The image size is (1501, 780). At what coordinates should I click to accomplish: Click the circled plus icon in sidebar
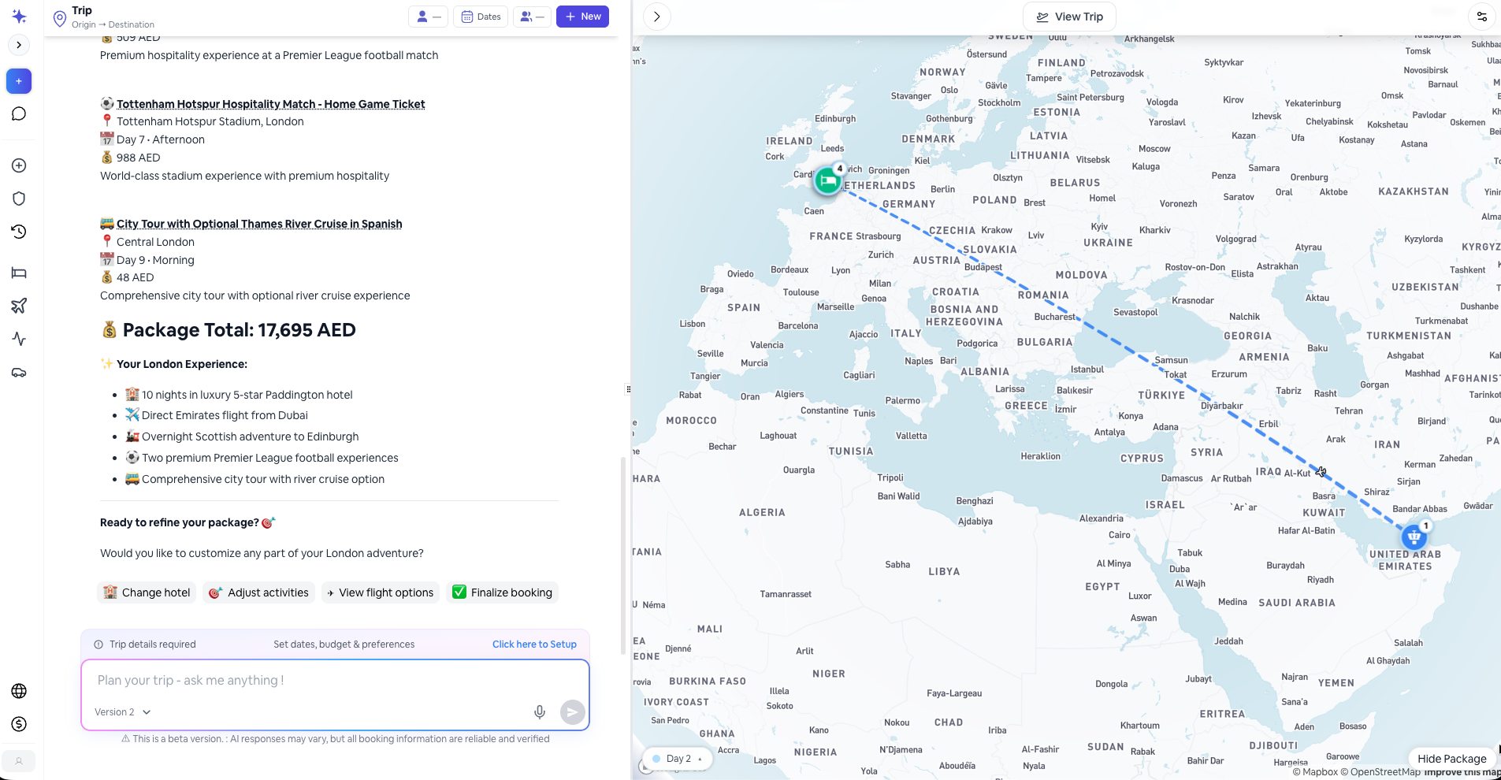19,165
